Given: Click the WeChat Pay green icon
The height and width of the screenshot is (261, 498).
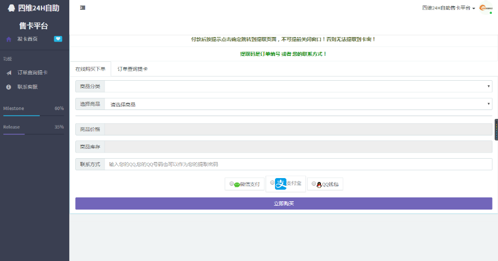Looking at the screenshot, I should click(237, 185).
